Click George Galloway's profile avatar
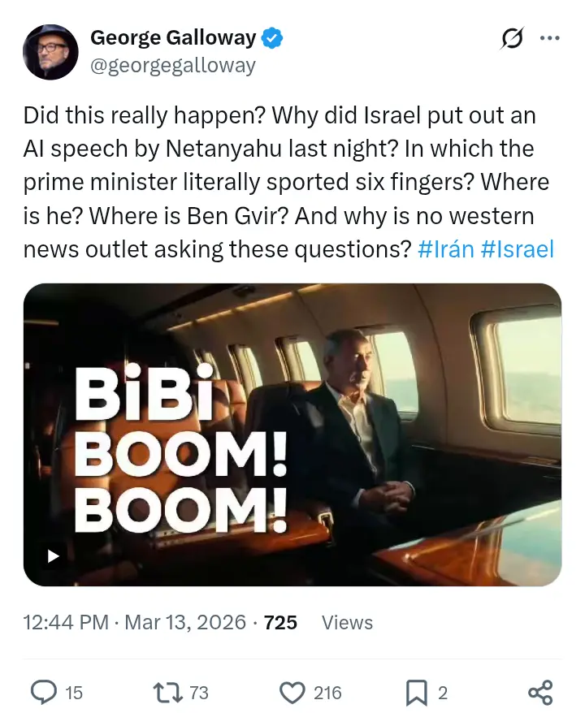Image resolution: width=585 pixels, height=713 pixels. [x=50, y=52]
